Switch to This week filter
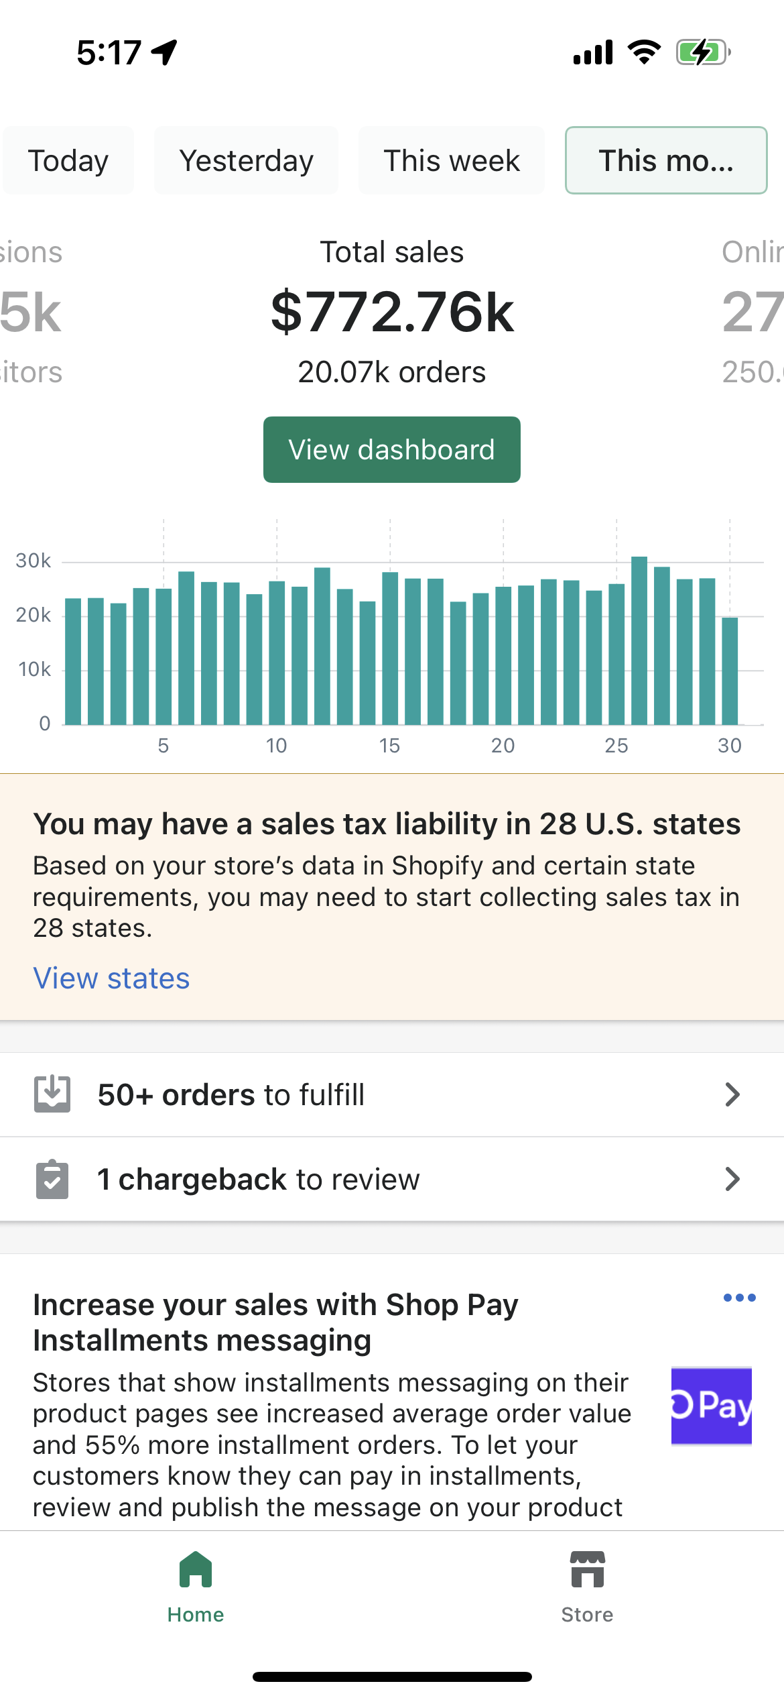The width and height of the screenshot is (784, 1698). 451,160
